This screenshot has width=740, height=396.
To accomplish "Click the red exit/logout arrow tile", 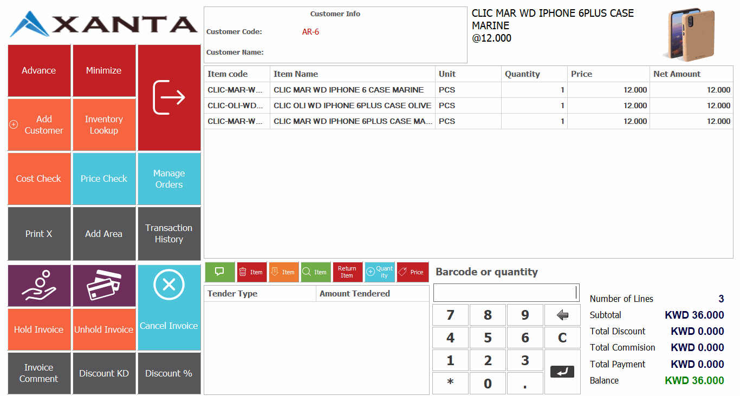I will (x=169, y=98).
